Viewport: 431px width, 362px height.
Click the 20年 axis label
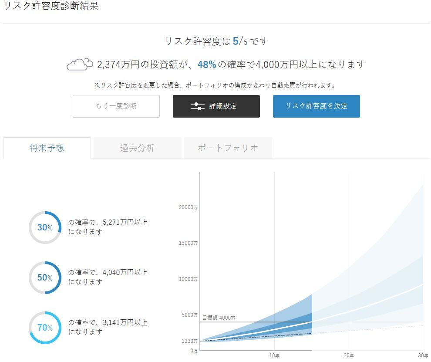coord(349,355)
